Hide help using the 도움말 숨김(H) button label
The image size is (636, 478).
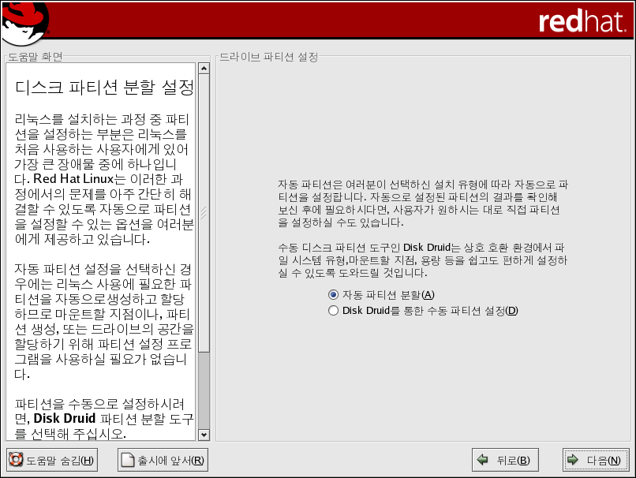tap(60, 461)
